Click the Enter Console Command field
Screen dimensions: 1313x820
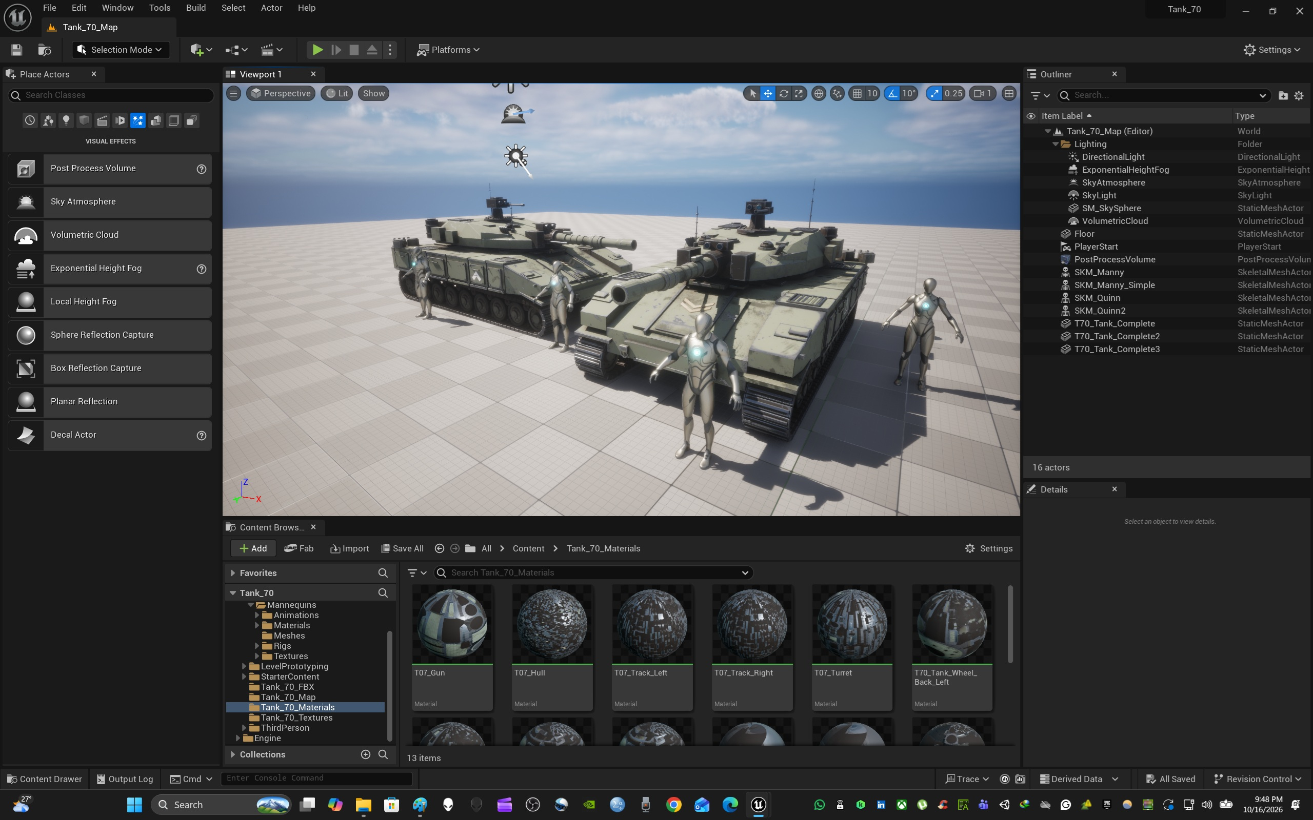pyautogui.click(x=316, y=778)
